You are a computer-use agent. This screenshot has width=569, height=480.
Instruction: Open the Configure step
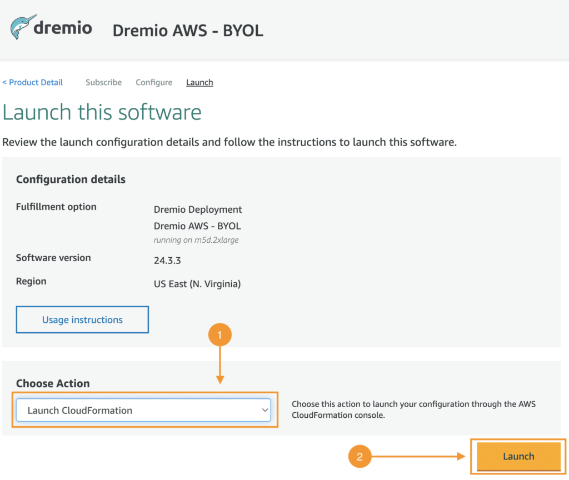tap(154, 82)
